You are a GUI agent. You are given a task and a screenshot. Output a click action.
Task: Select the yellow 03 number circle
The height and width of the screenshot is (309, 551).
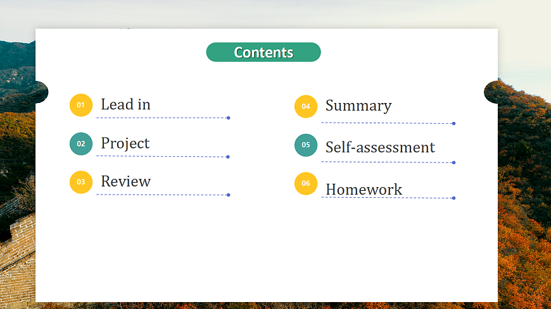tap(81, 182)
